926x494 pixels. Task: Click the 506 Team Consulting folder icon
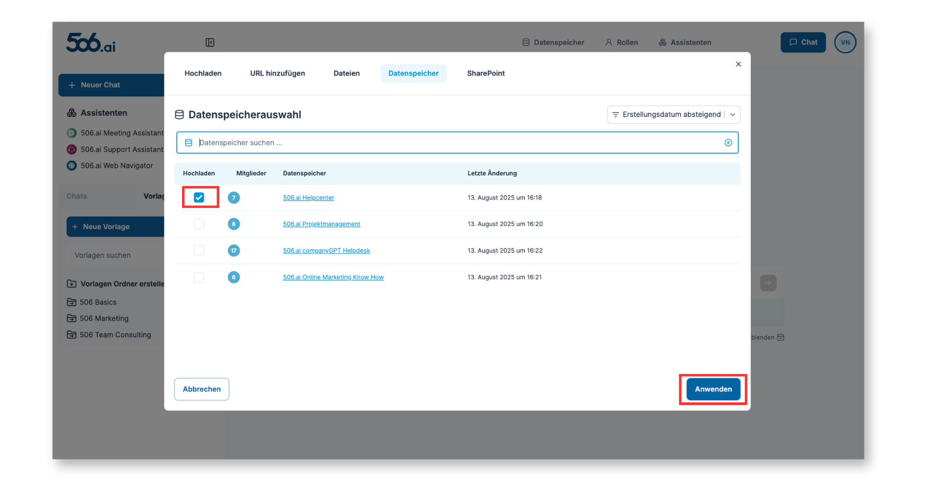(x=72, y=335)
